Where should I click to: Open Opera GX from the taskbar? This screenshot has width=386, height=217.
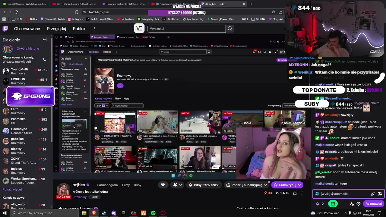click(163, 213)
